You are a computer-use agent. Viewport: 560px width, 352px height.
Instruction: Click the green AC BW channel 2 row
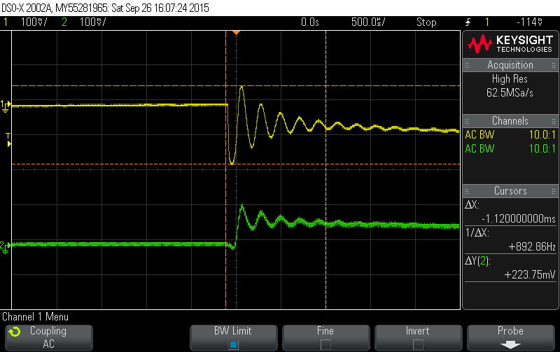coord(510,148)
